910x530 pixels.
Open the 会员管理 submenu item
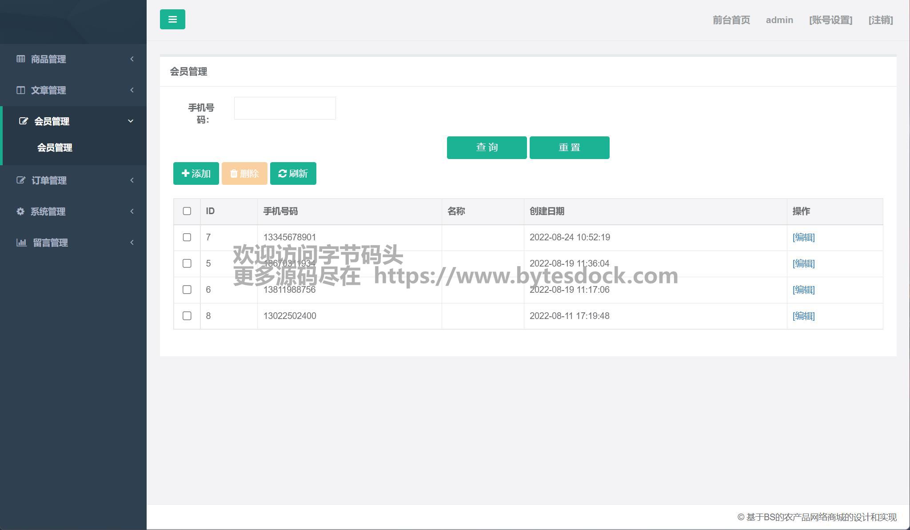point(55,148)
